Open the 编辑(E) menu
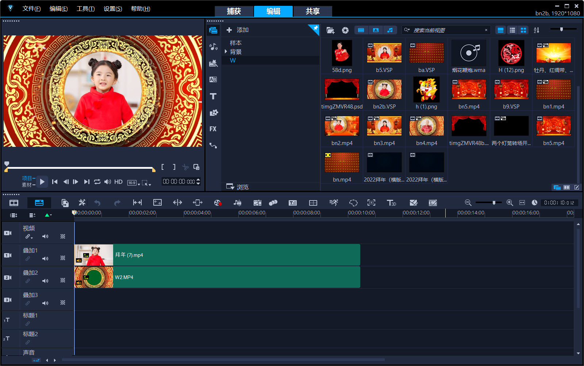Image resolution: width=584 pixels, height=366 pixels. coord(59,8)
